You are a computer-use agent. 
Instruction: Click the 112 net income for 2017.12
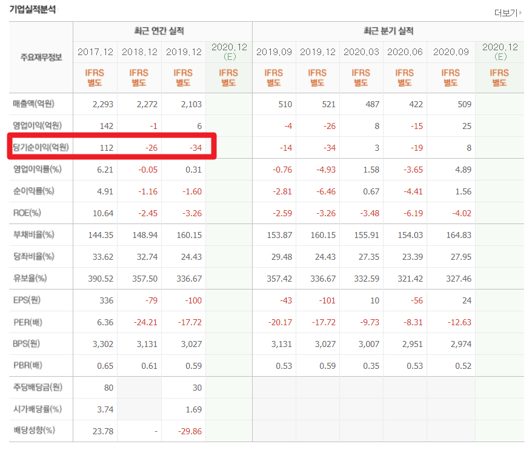[107, 148]
